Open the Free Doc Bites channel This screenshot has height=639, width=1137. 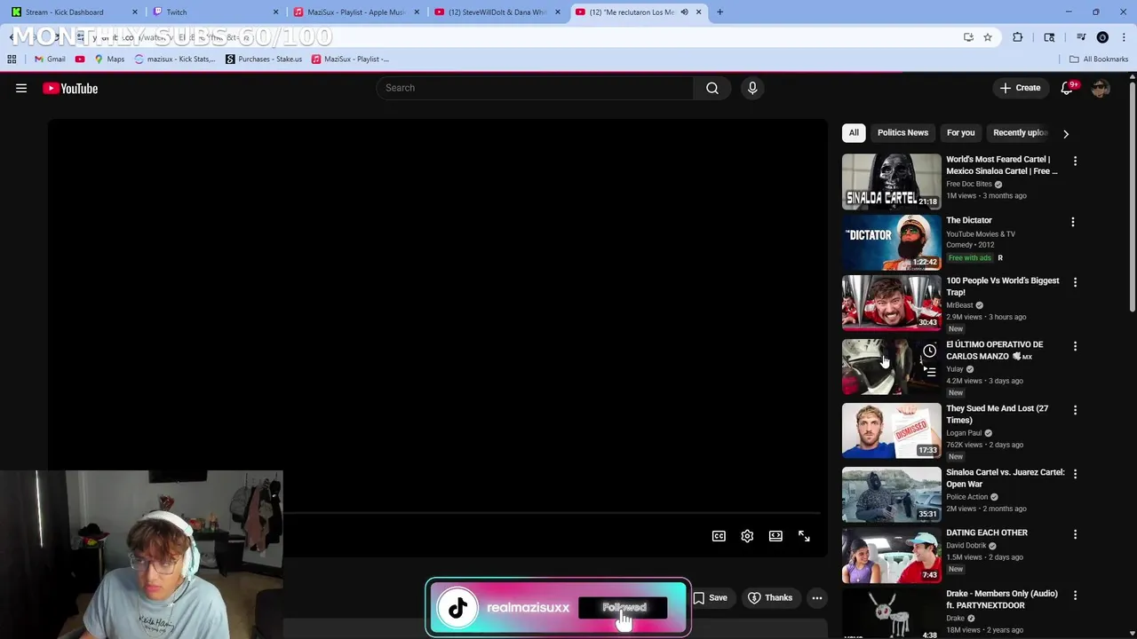[x=968, y=184]
